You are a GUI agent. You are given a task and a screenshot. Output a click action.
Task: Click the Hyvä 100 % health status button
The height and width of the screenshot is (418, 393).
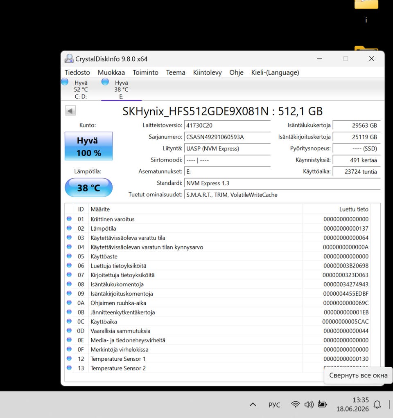tap(88, 146)
